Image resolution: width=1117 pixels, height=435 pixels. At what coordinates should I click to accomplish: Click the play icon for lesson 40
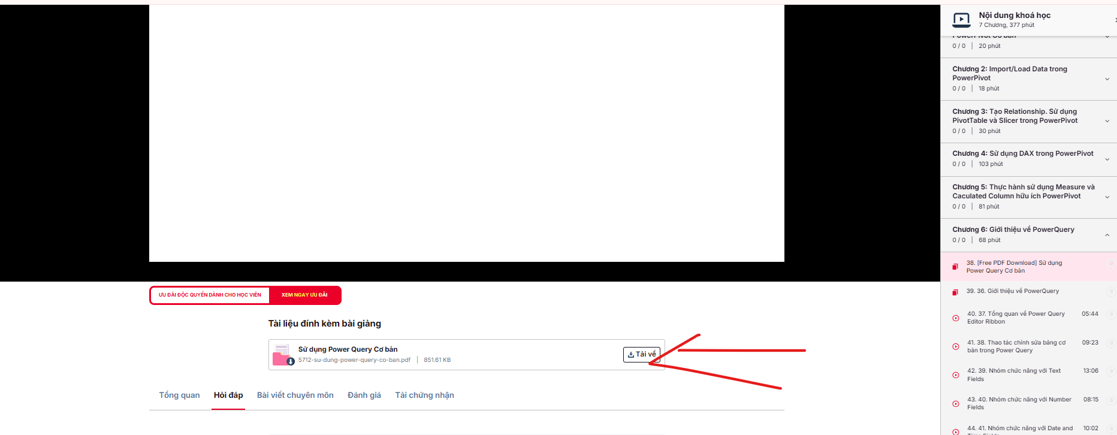(956, 318)
